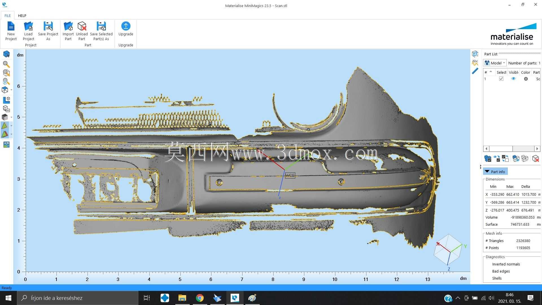Toggle the double triangle display icon
The width and height of the screenshot is (542, 305).
click(5, 134)
